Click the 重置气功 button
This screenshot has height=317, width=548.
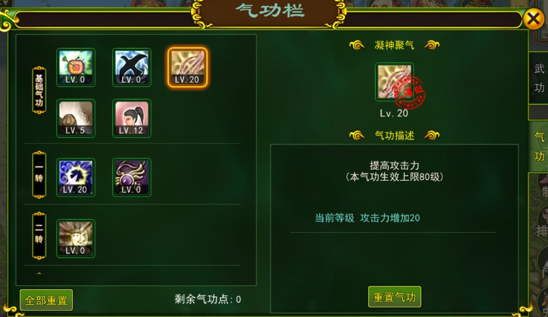pos(395,297)
